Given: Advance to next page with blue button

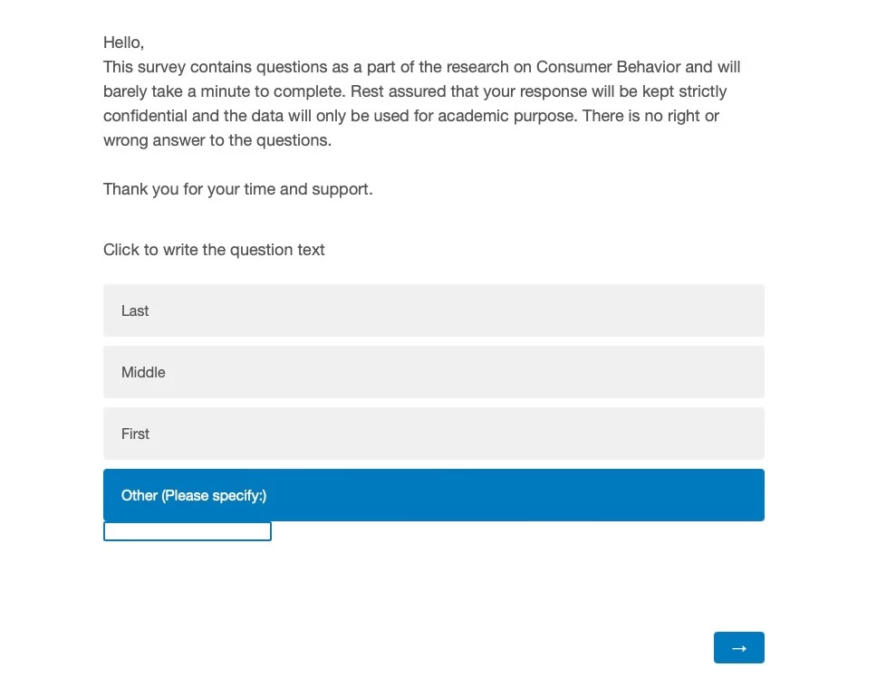Looking at the screenshot, I should click(738, 648).
